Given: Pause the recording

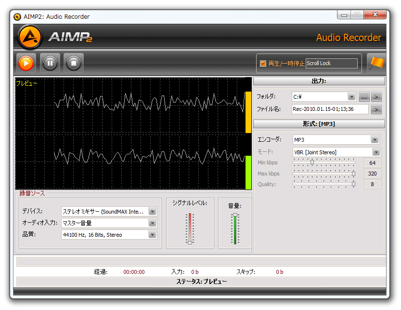Looking at the screenshot, I should pos(50,63).
